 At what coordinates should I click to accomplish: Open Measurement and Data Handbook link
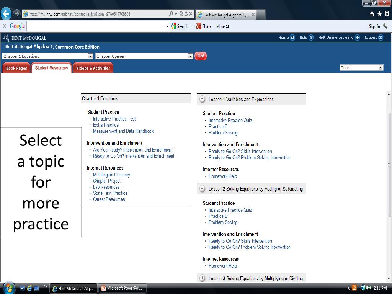[x=123, y=131]
